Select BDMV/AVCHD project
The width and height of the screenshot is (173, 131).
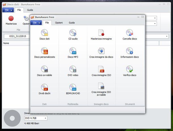[x=73, y=89]
